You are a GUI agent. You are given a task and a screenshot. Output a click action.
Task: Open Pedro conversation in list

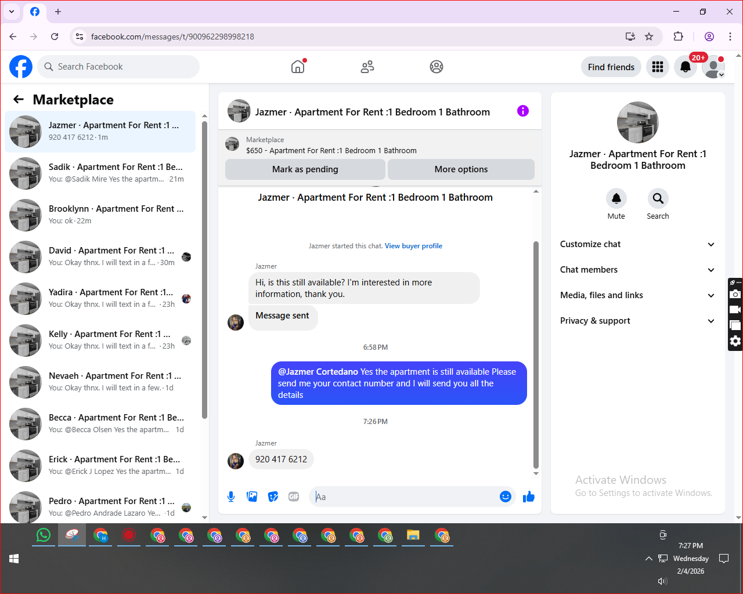100,505
